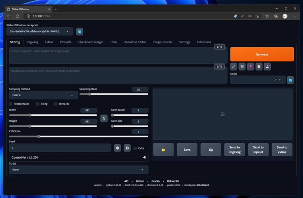Add this page to favorites
Image resolution: width=303 pixels, height=198 pixels.
[257, 16]
